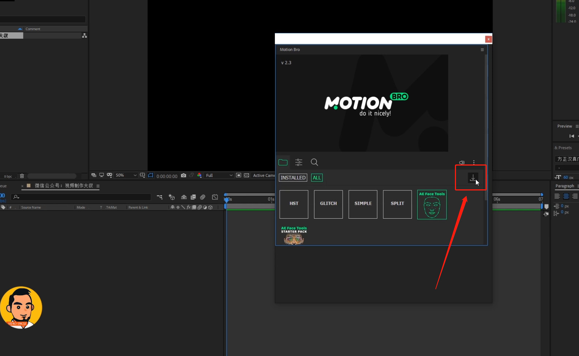
Task: Open the Composition Mini-Flowchart
Action: coord(160,197)
